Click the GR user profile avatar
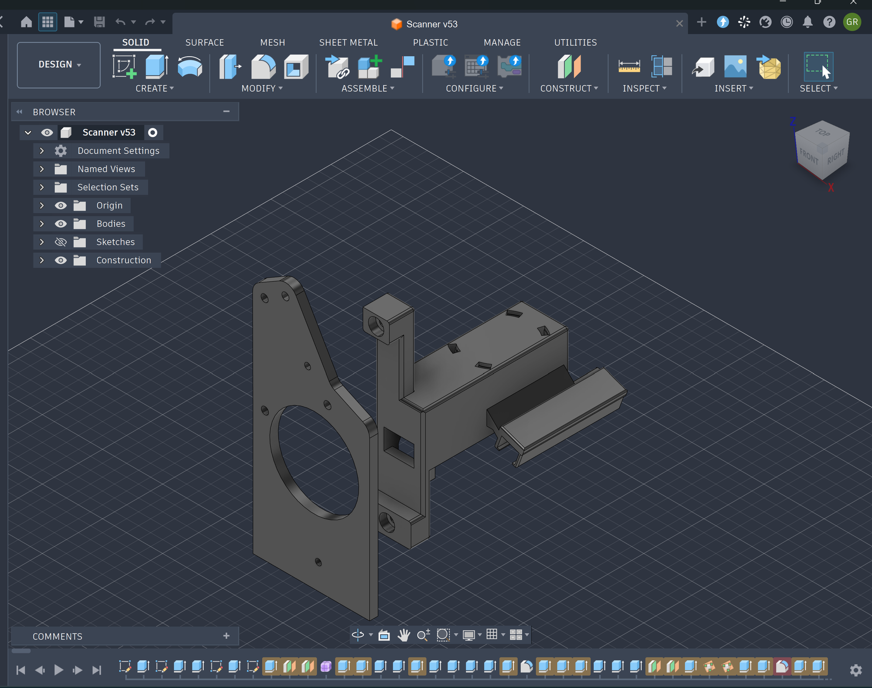872x688 pixels. (x=852, y=22)
